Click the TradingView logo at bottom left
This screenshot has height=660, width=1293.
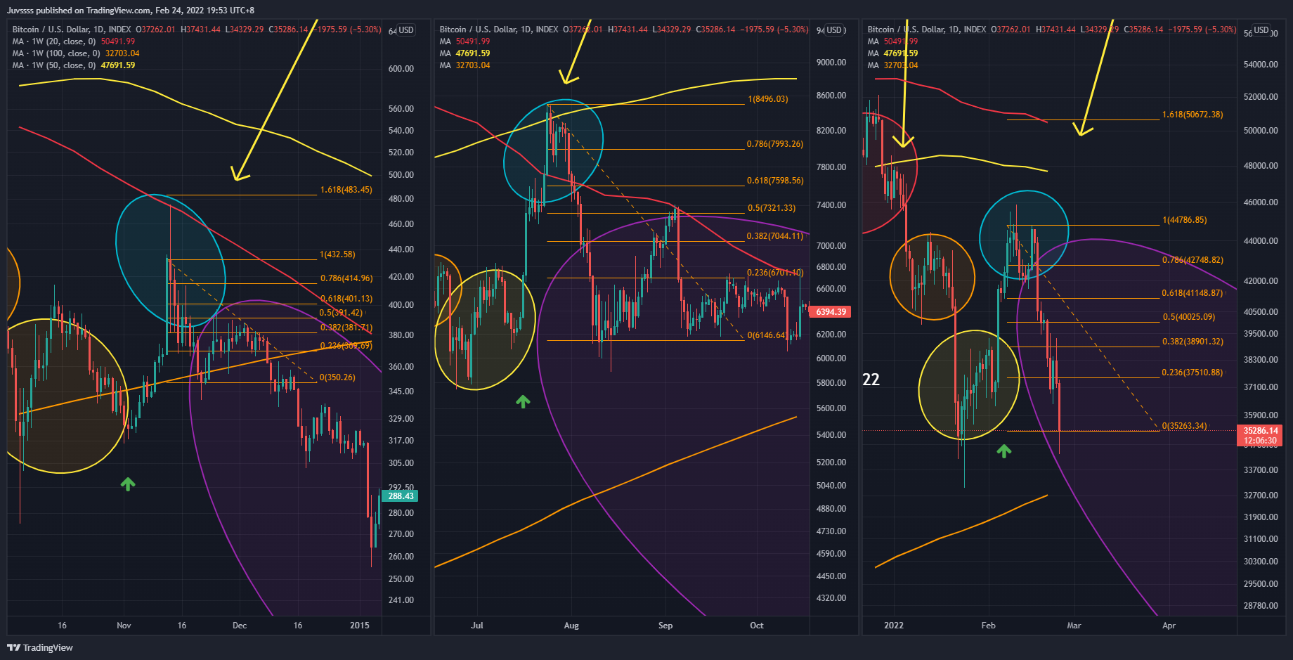(x=40, y=647)
